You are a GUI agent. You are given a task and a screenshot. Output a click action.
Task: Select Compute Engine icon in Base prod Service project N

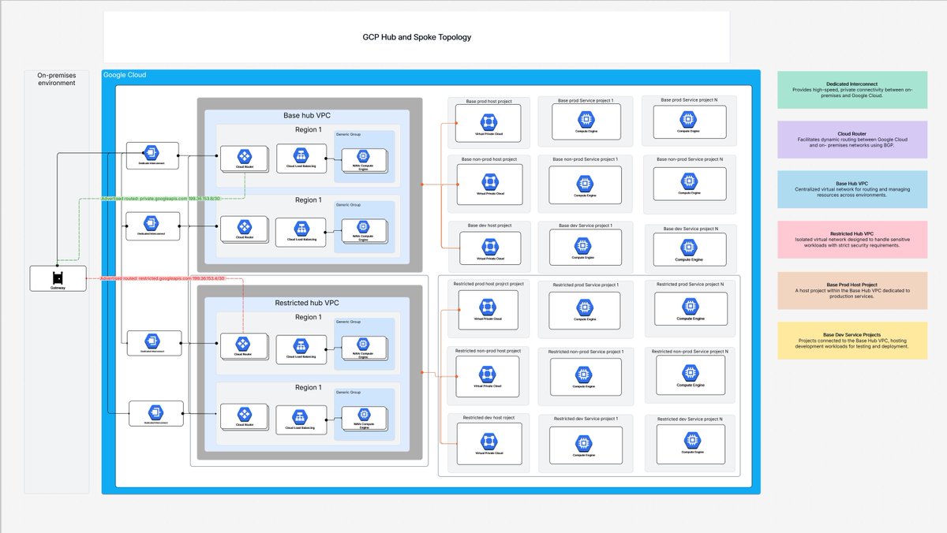click(x=690, y=118)
